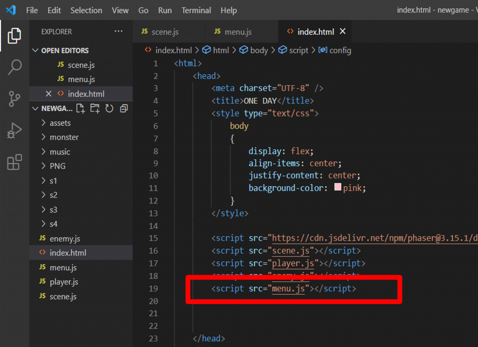Image resolution: width=478 pixels, height=347 pixels.
Task: Expand the s1 folder
Action: (x=43, y=181)
